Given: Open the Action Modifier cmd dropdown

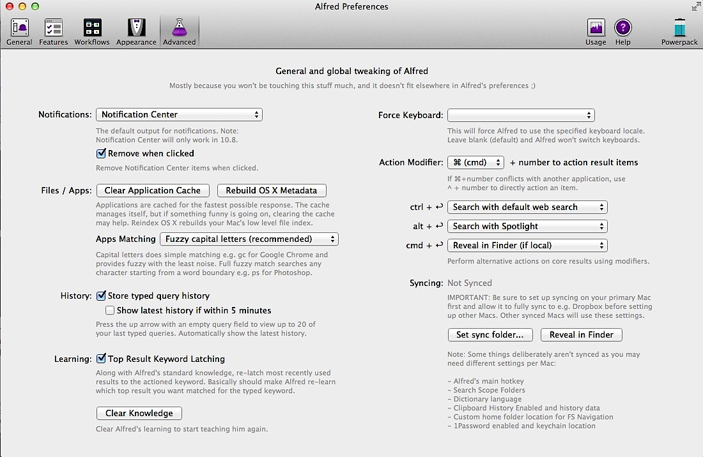Looking at the screenshot, I should point(475,163).
